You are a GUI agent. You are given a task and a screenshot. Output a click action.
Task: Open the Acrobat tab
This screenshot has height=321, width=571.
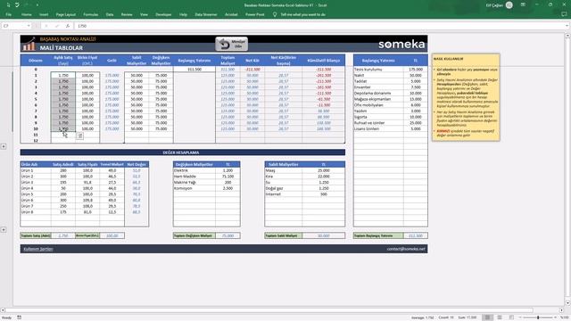point(231,14)
